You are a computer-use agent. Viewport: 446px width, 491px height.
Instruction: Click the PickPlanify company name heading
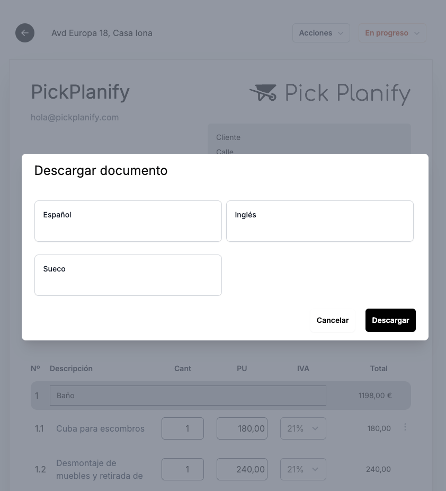click(81, 92)
